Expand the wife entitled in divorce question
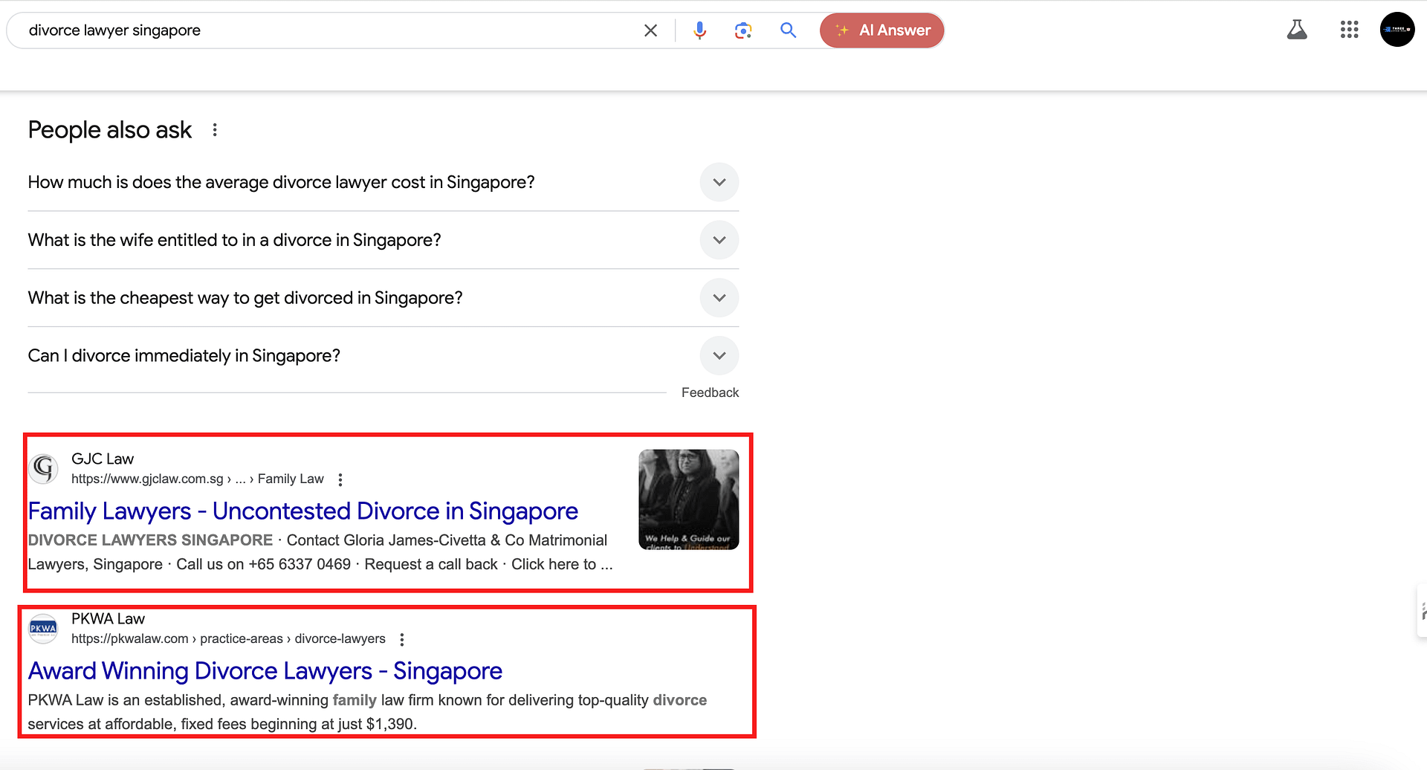This screenshot has height=770, width=1427. pos(719,240)
